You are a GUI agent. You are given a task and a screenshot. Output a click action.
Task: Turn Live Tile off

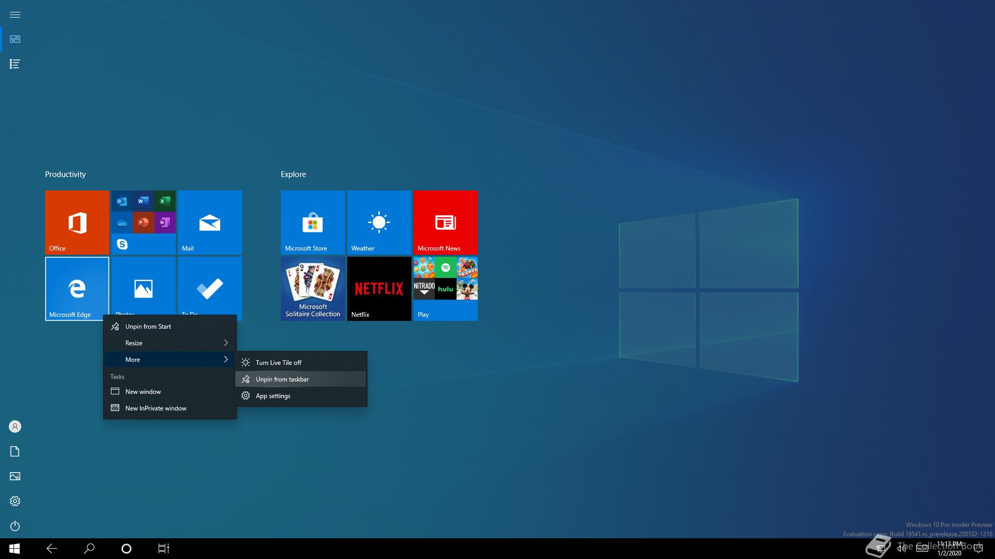301,363
